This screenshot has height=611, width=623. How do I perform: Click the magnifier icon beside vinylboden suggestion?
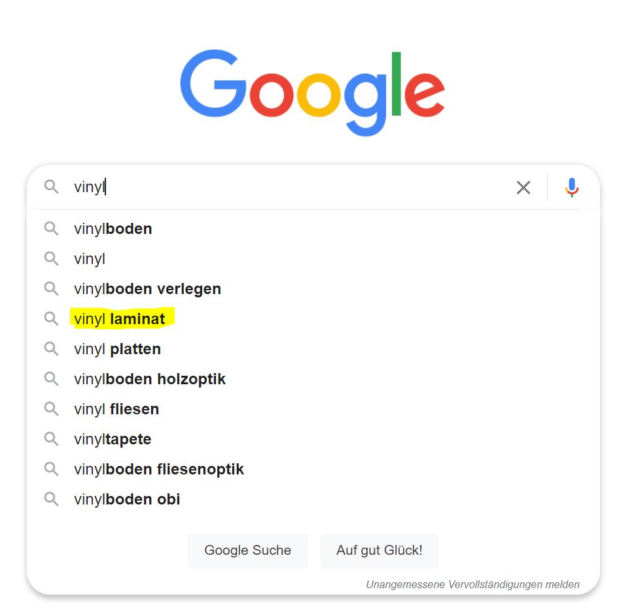click(51, 229)
